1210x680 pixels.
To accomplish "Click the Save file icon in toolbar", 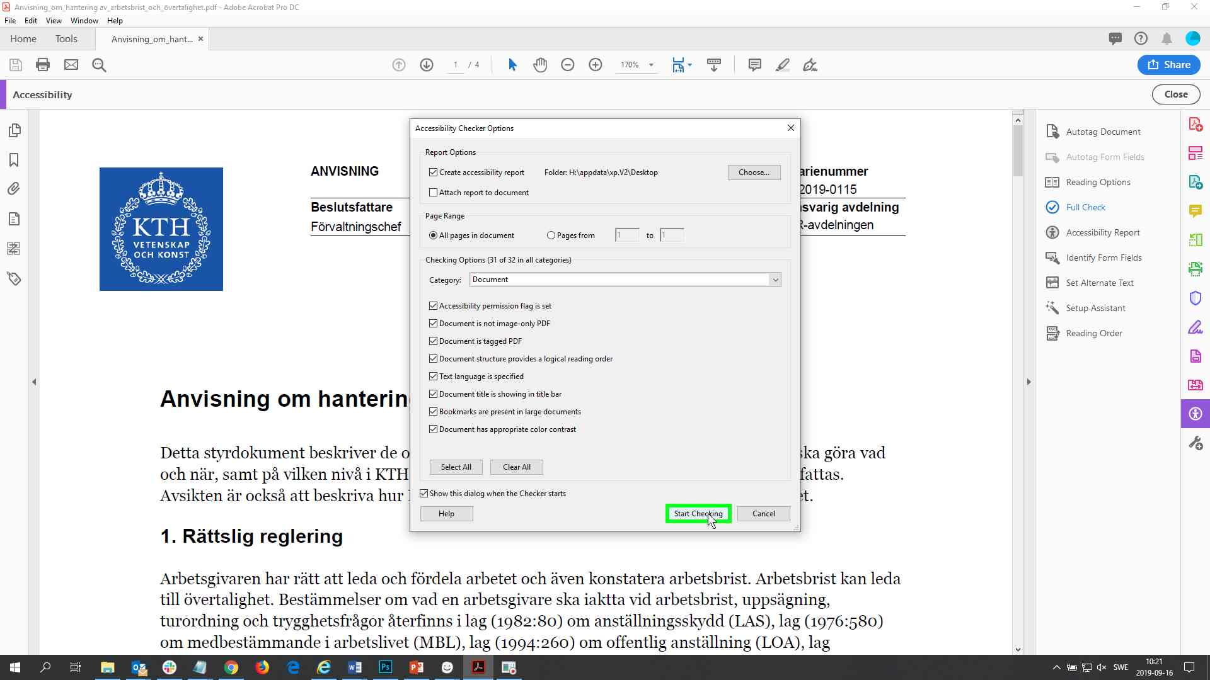I will click(16, 65).
